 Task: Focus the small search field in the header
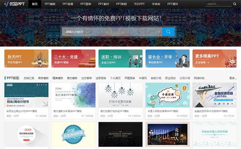[219, 4]
